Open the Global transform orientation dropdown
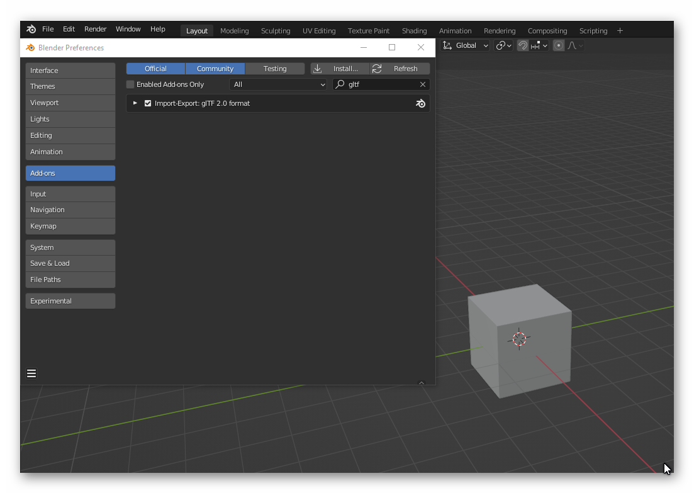Image resolution: width=694 pixels, height=493 pixels. (x=466, y=45)
